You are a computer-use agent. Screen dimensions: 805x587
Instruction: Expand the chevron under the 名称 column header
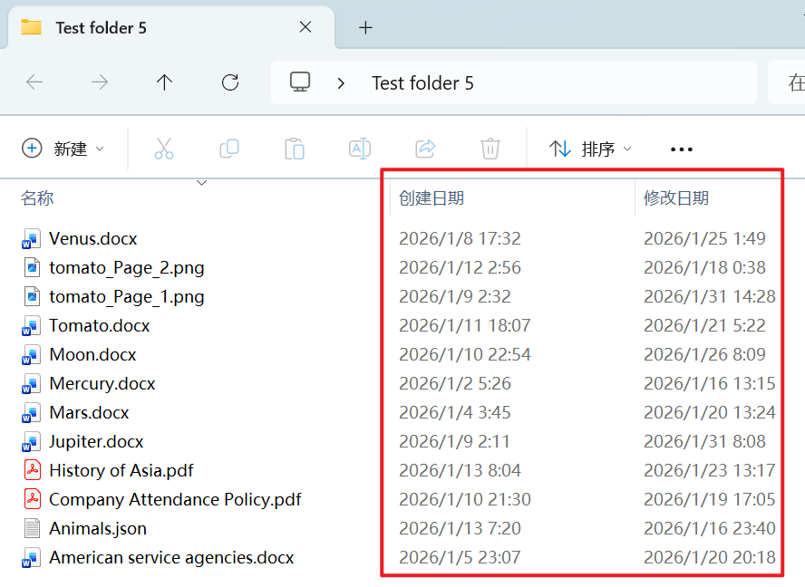(x=201, y=182)
